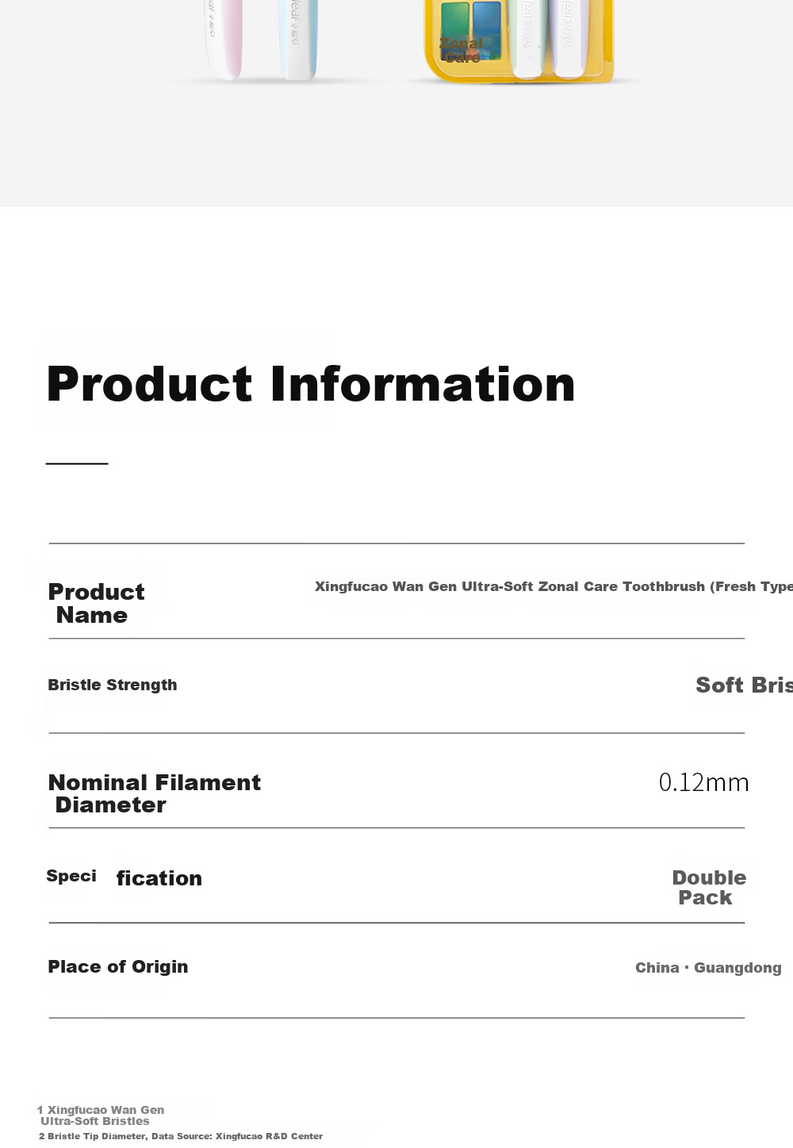Select the Product Name label
The image size is (793, 1148).
[x=96, y=604]
